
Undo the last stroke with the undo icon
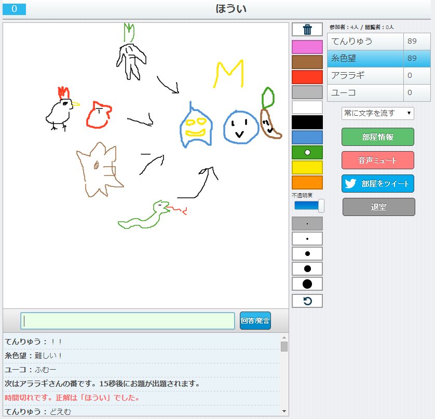[307, 301]
